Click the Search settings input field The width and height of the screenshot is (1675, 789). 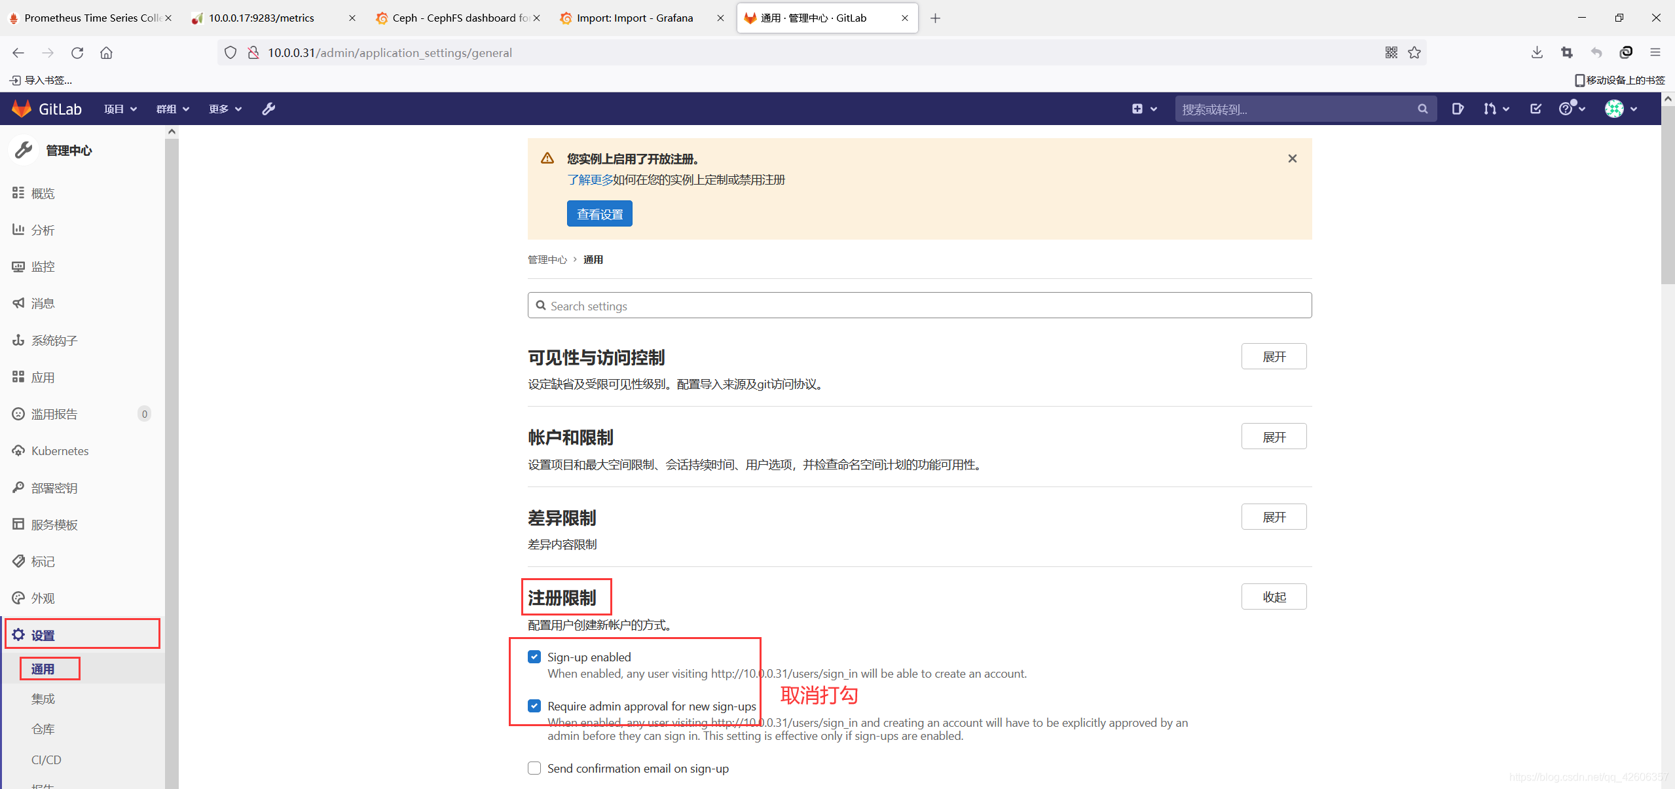(x=919, y=306)
